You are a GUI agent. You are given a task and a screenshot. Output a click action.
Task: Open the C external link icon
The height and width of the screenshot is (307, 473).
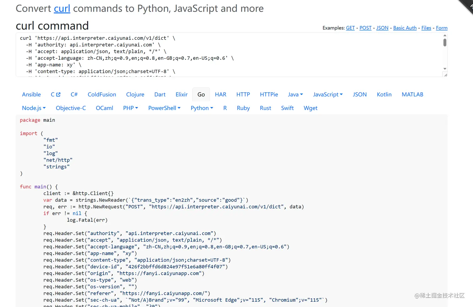point(58,95)
